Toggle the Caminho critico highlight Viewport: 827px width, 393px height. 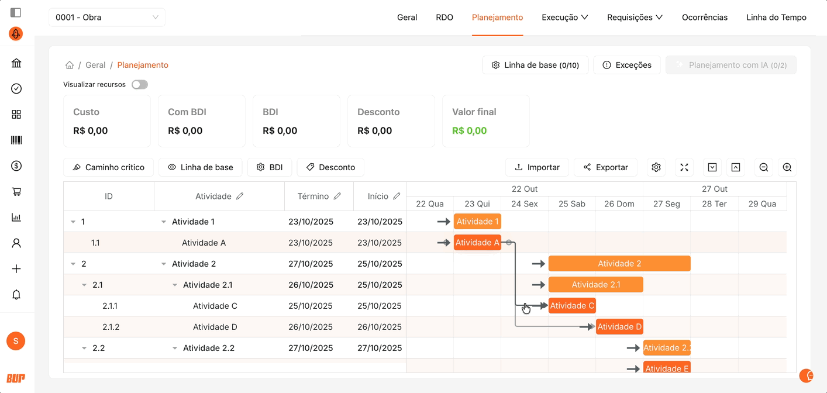coord(109,167)
